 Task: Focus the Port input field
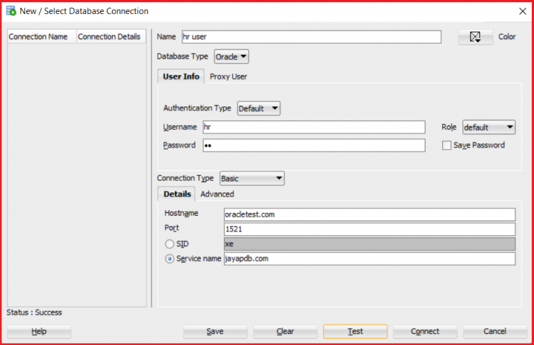[369, 229]
